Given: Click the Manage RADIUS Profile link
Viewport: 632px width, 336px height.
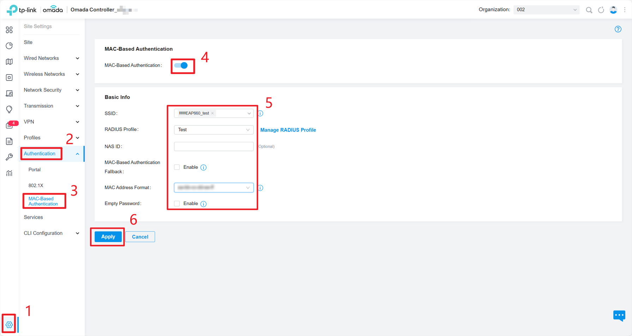Looking at the screenshot, I should [288, 130].
